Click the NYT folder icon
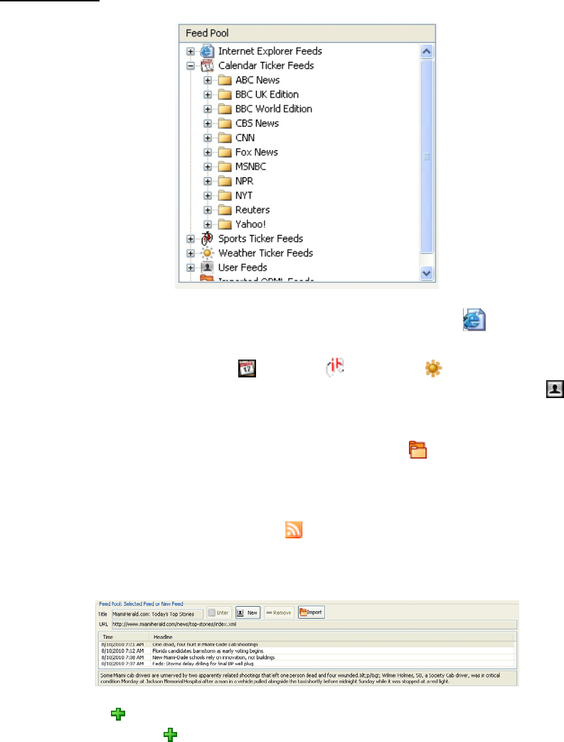 [x=225, y=195]
